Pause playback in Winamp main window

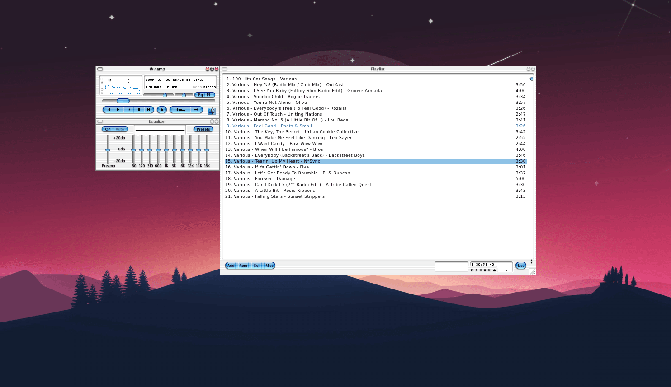(128, 110)
